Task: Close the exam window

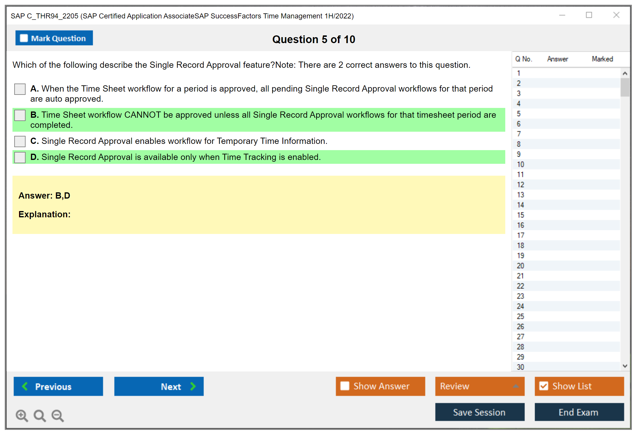Action: tap(616, 15)
